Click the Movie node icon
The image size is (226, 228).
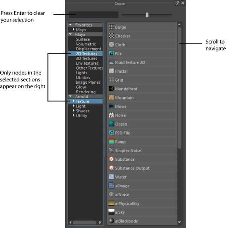click(x=111, y=106)
